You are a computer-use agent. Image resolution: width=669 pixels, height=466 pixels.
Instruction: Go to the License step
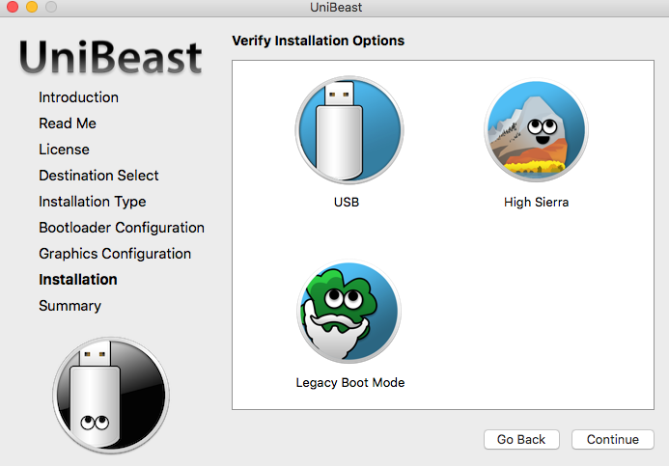(x=64, y=150)
